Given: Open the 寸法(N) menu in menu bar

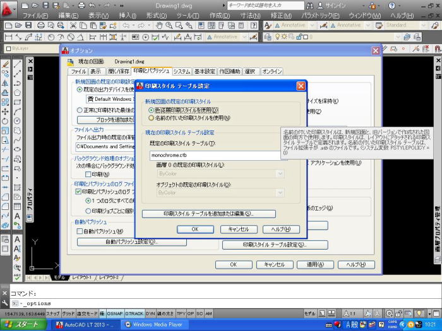Looking at the screenshot, I should (250, 16).
